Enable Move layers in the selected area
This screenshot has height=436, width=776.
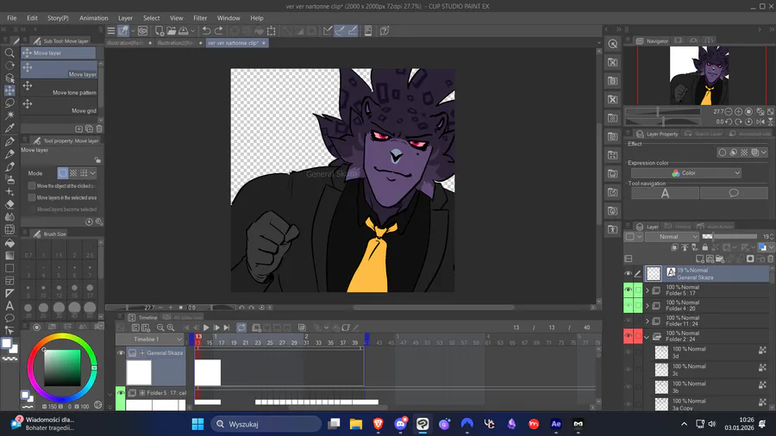32,197
